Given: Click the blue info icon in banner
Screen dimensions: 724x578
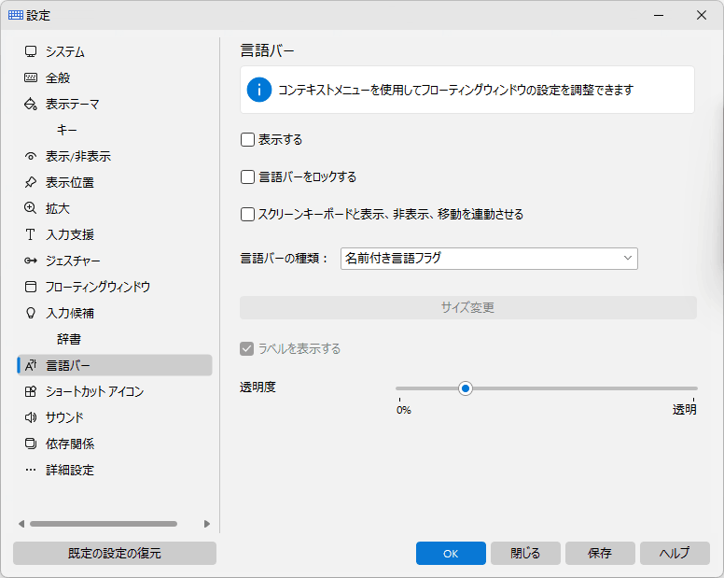Looking at the screenshot, I should 259,90.
